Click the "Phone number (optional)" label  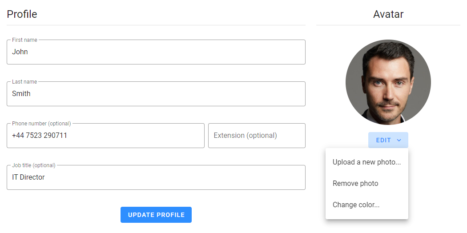point(41,124)
